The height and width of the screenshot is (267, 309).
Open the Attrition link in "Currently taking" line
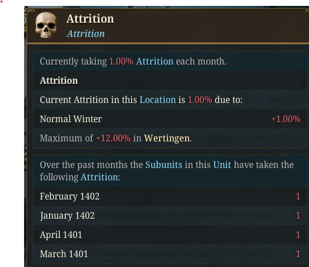click(155, 62)
